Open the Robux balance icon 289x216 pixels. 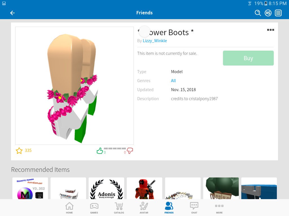tap(268, 13)
